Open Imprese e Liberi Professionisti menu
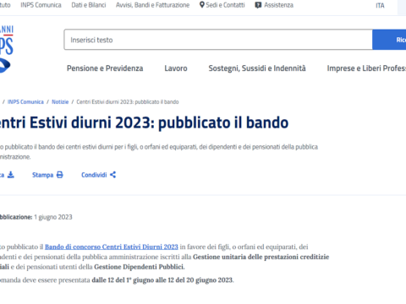 [x=366, y=68]
